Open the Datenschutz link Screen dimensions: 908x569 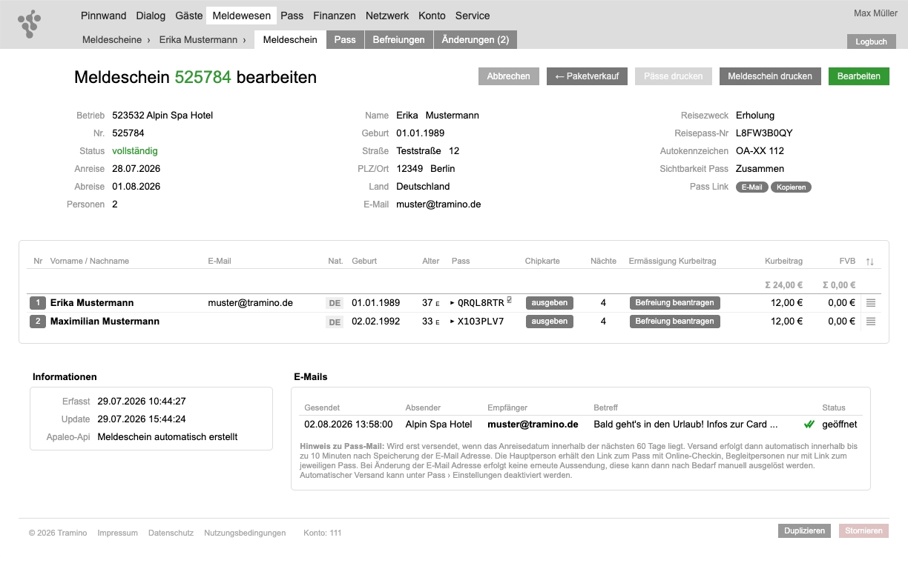[x=171, y=533]
